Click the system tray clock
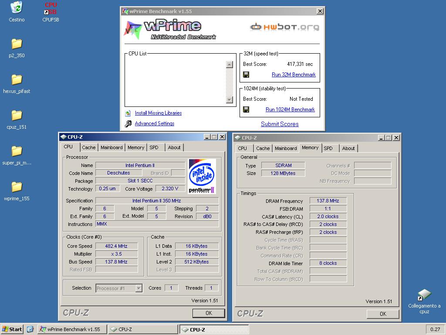Screen dimensions: 446x335 click(x=435, y=329)
